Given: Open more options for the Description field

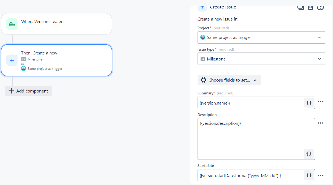Looking at the screenshot, I should tap(320, 123).
